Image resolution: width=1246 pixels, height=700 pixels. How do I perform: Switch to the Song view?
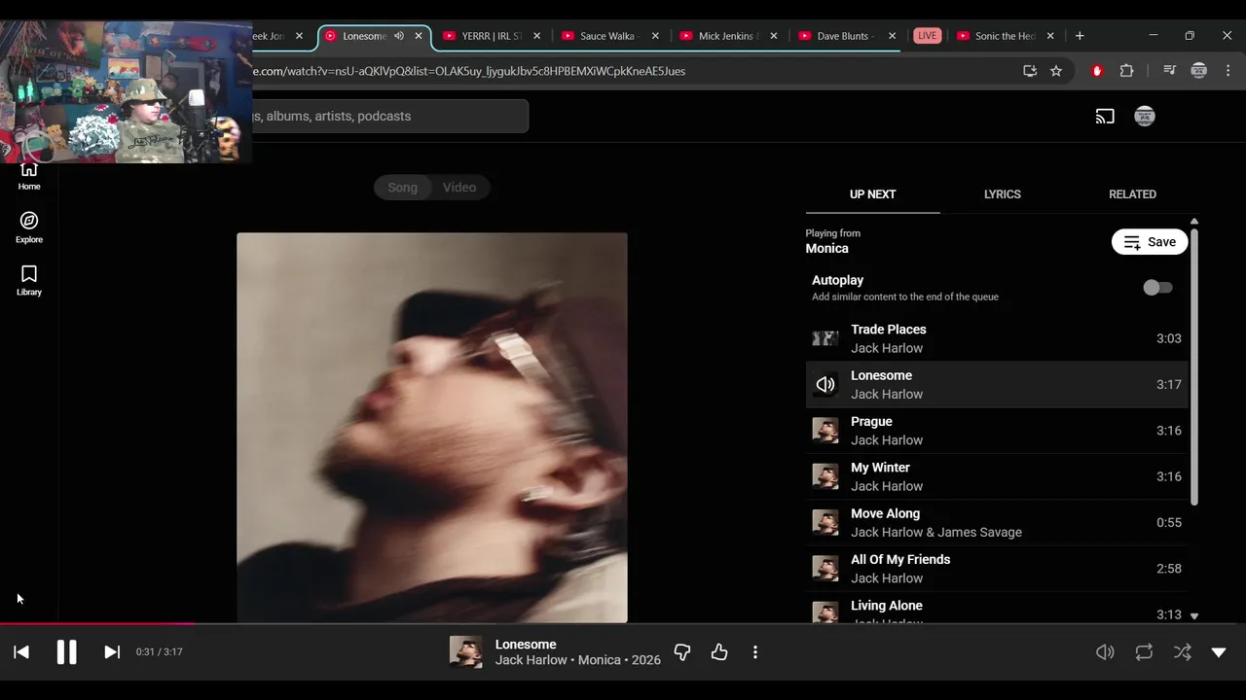click(x=403, y=188)
